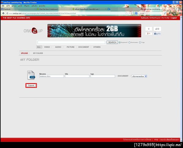Open the document category dropdown
The width and height of the screenshot is (183, 148).
139,76
